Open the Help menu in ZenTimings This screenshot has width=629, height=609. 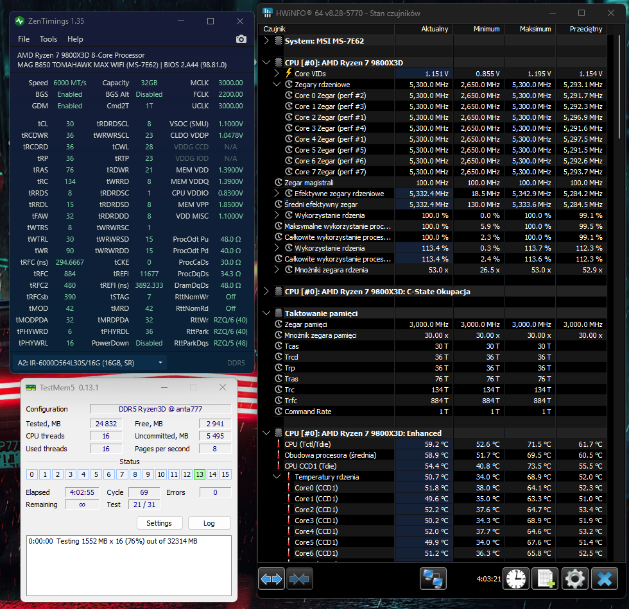76,39
